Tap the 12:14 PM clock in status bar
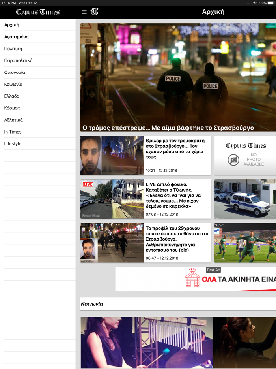Viewport: 276px width, 369px height. pos(9,3)
